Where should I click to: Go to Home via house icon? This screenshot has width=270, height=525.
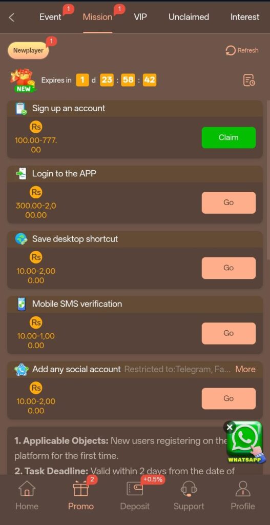[27, 489]
